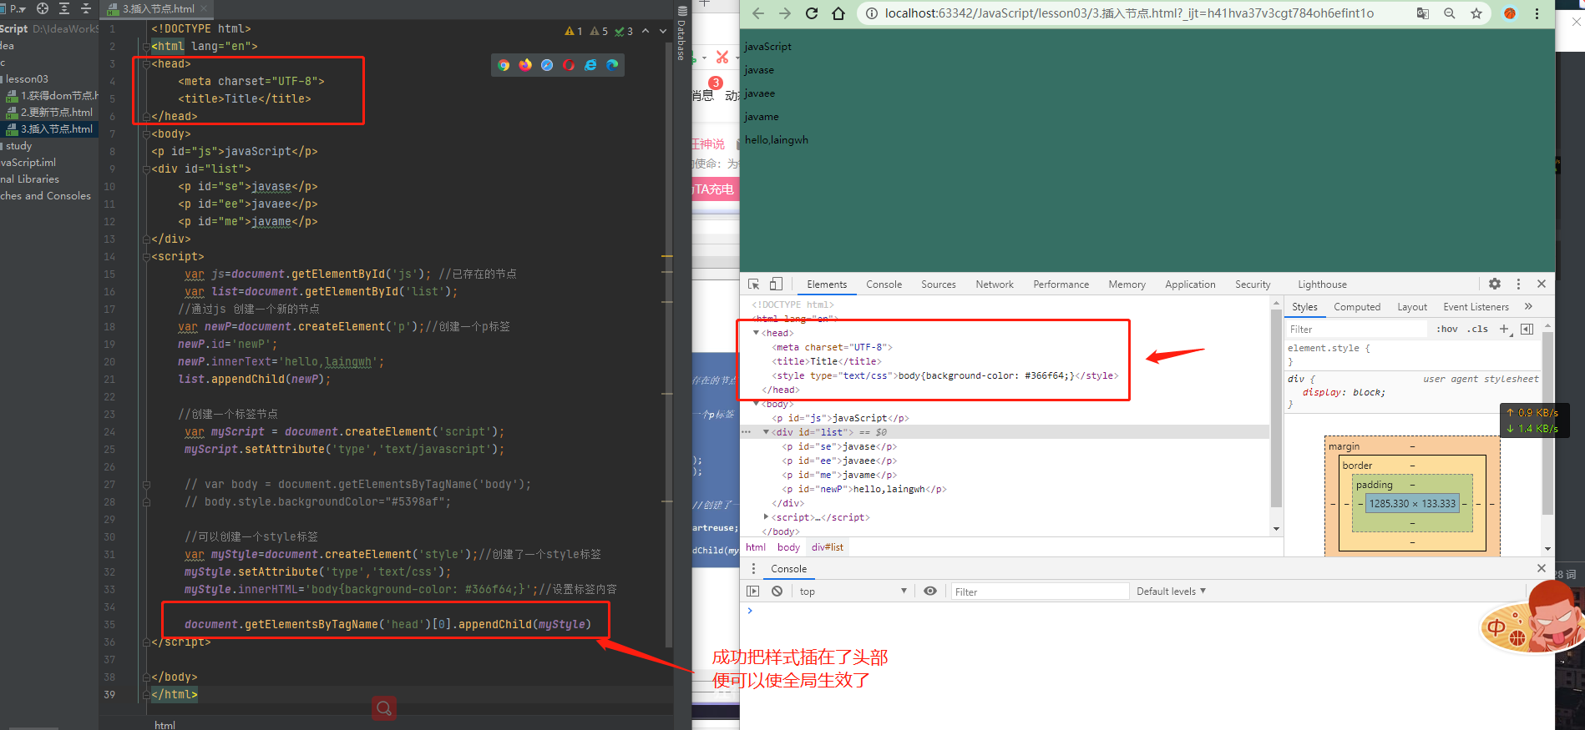
Task: Click the browser Back arrow
Action: [x=758, y=13]
